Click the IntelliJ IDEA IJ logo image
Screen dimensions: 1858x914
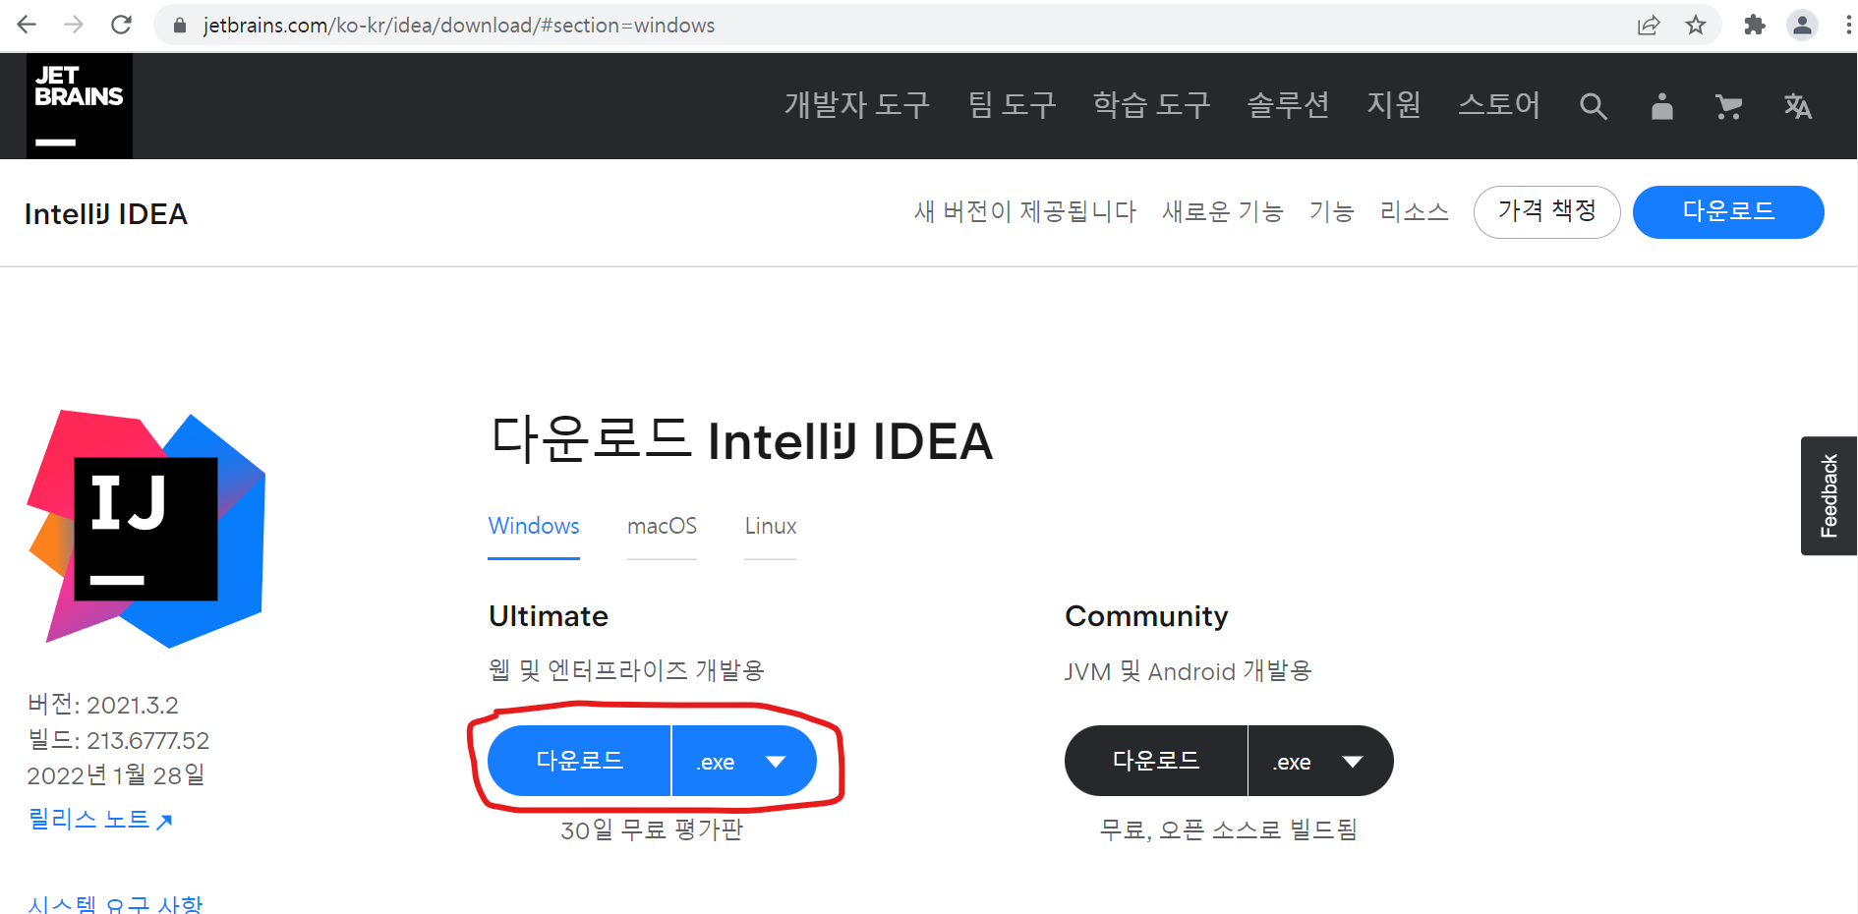[146, 529]
